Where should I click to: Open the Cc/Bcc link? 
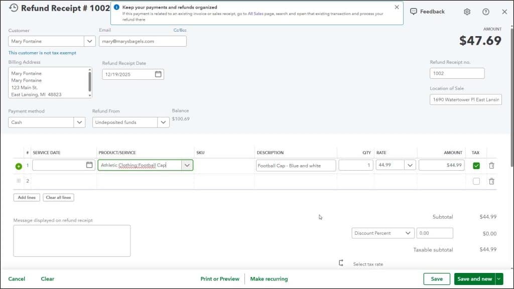pos(180,30)
